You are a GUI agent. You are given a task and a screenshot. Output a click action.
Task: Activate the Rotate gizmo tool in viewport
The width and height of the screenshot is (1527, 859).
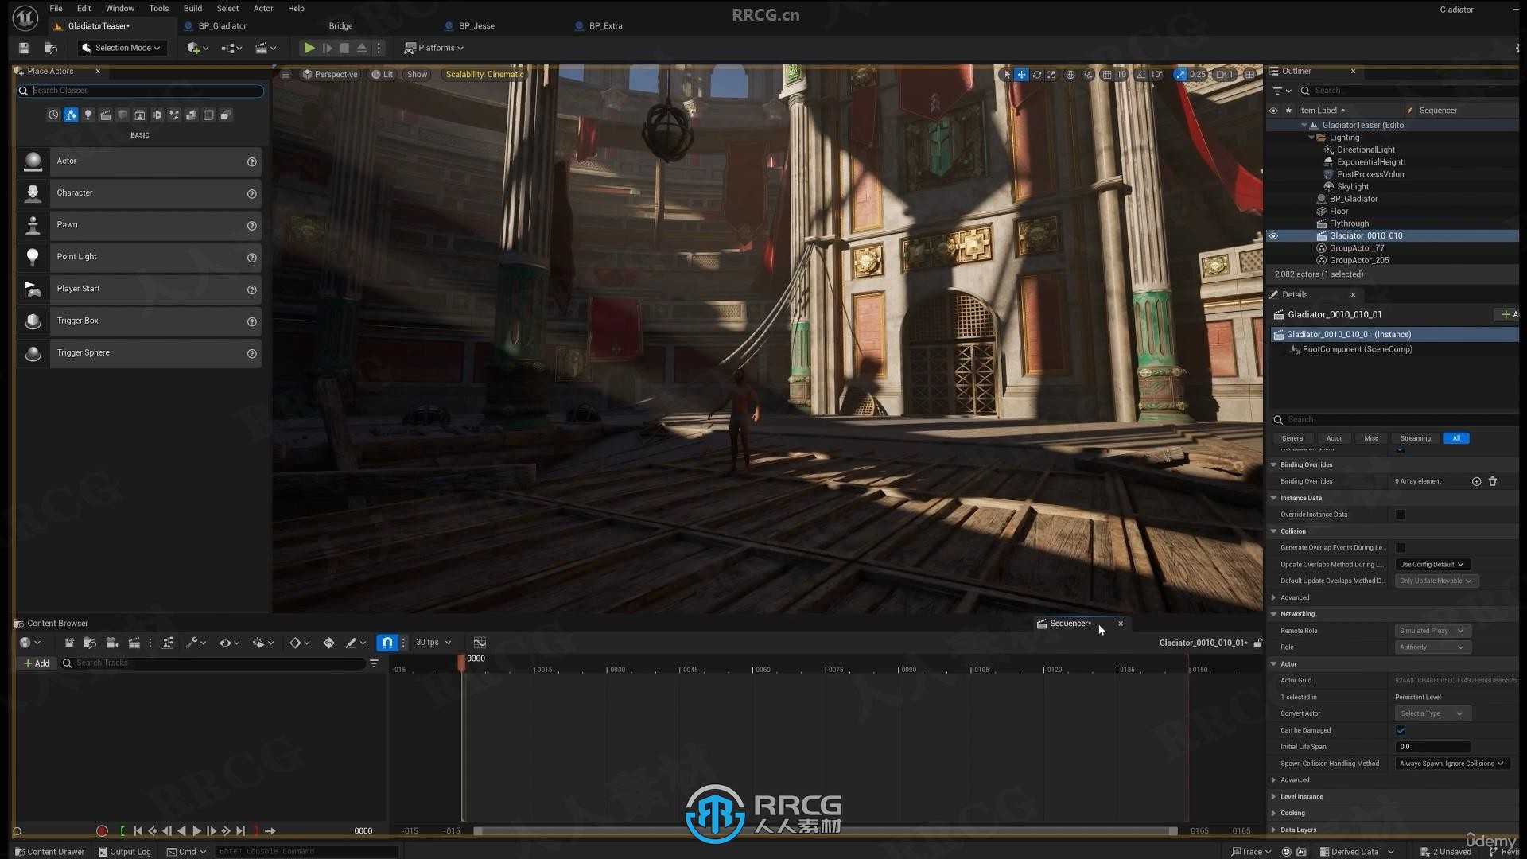[1036, 75]
